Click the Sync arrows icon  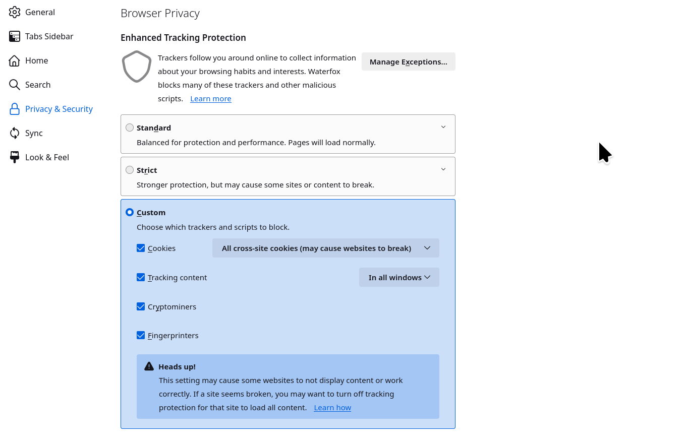(15, 133)
